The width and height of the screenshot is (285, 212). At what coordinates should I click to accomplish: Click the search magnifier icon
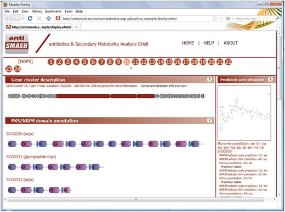[x=277, y=18]
